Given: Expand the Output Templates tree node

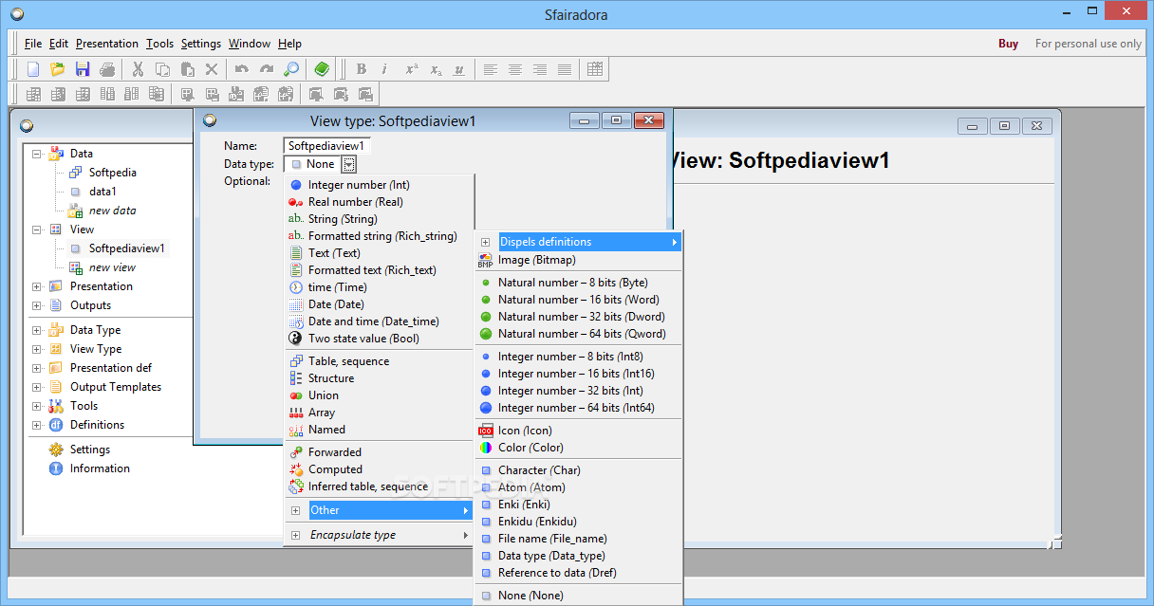Looking at the screenshot, I should 37,387.
